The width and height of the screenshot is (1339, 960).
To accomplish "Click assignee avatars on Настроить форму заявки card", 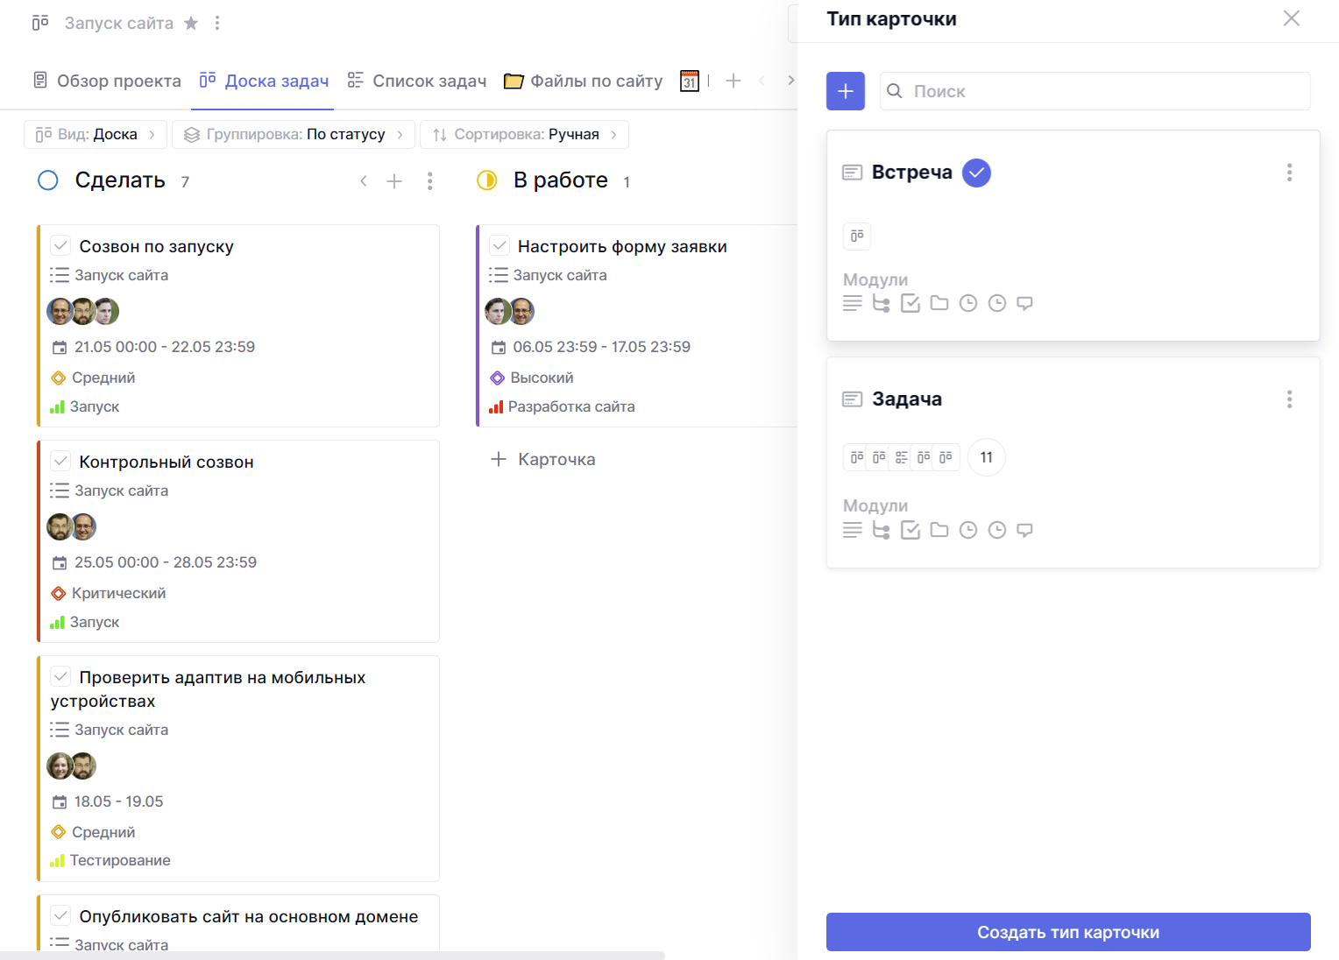I will click(510, 311).
